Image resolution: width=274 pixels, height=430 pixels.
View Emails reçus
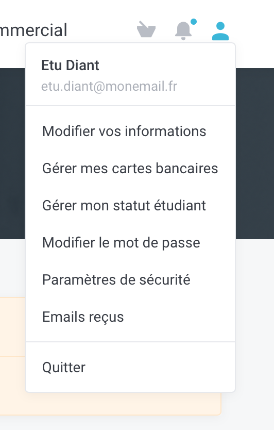[130, 317]
